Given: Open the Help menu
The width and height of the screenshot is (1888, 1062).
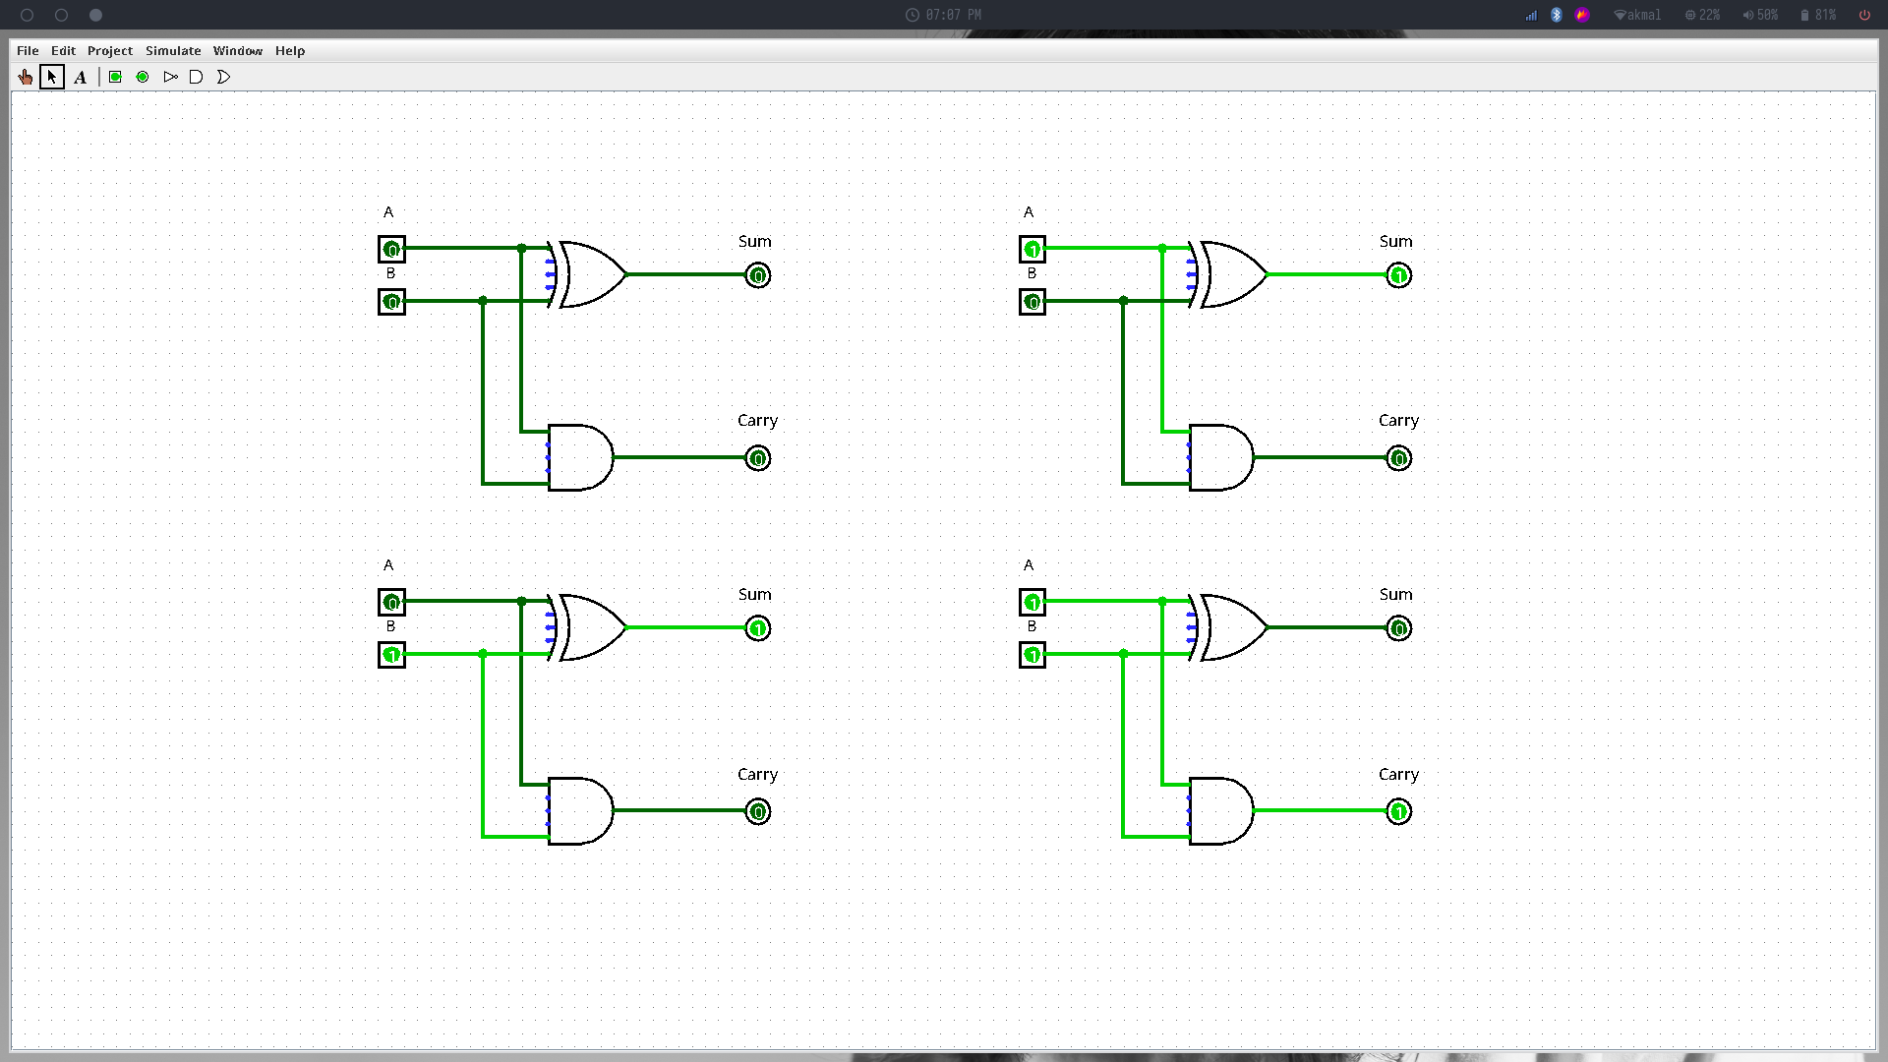Looking at the screenshot, I should tap(290, 51).
